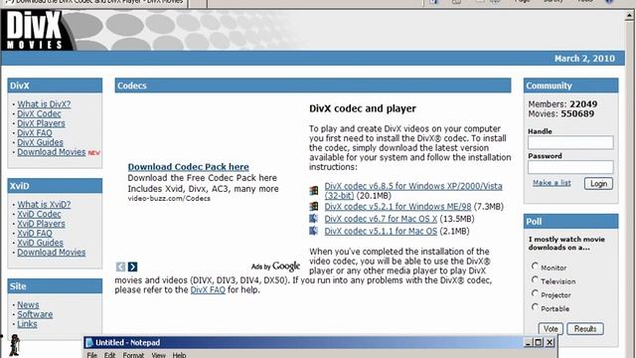
Task: Download DivX codec v5.1.1 for Mac OS
Action: (x=381, y=231)
